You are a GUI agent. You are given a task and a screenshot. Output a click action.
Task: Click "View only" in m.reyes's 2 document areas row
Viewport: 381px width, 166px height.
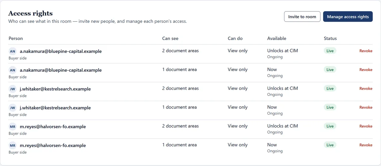pyautogui.click(x=237, y=126)
